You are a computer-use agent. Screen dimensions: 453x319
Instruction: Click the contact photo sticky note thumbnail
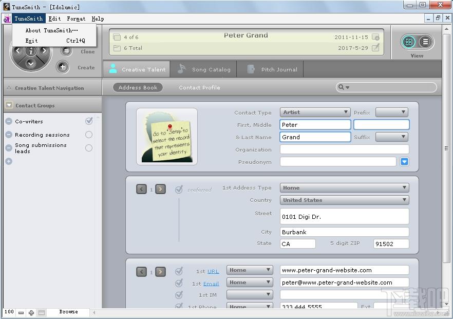click(x=167, y=137)
